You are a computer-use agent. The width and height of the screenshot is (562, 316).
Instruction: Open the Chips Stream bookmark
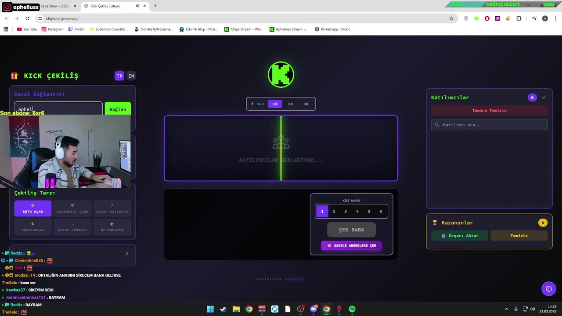click(x=244, y=29)
